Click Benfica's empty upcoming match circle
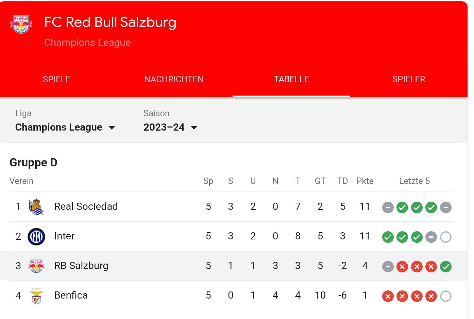Viewport: 474px width, 319px height. [445, 296]
